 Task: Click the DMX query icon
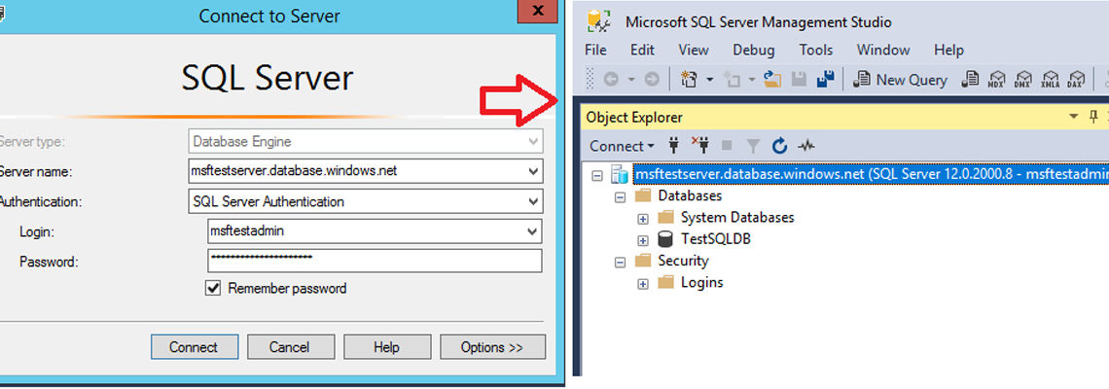click(x=1022, y=79)
